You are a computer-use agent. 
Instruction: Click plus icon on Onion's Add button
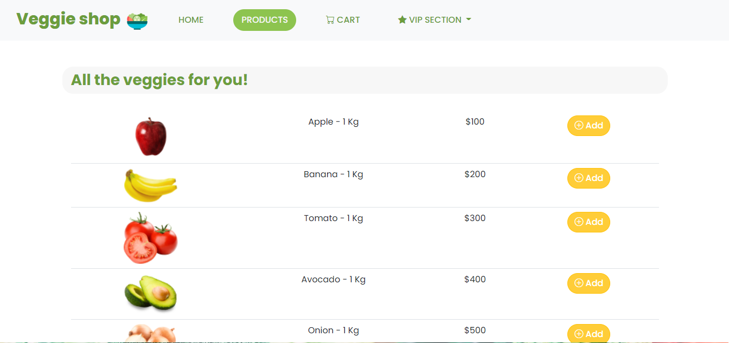579,334
